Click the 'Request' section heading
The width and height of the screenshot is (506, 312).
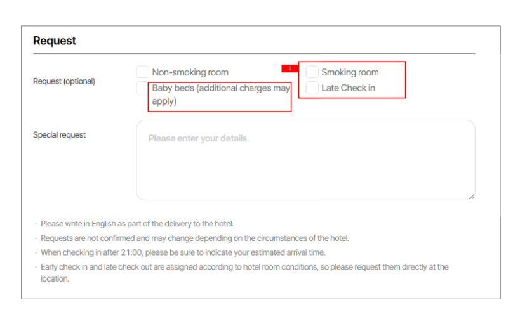[x=55, y=41]
